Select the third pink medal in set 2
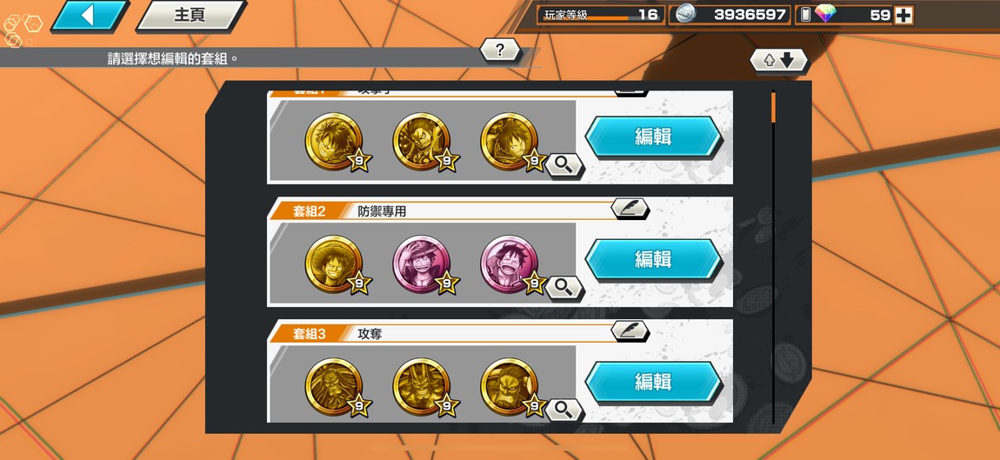This screenshot has width=1000, height=460. click(x=510, y=264)
